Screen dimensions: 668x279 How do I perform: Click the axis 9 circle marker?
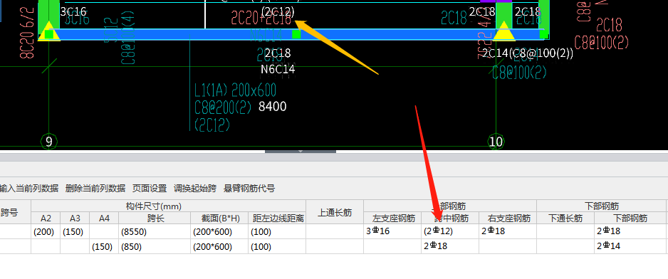click(48, 142)
